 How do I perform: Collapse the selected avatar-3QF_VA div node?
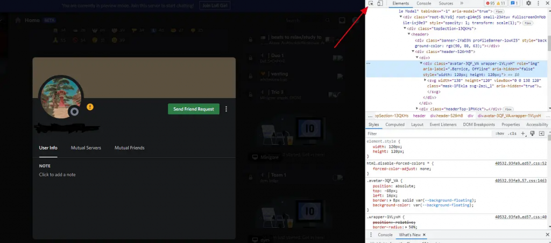tap(421, 63)
